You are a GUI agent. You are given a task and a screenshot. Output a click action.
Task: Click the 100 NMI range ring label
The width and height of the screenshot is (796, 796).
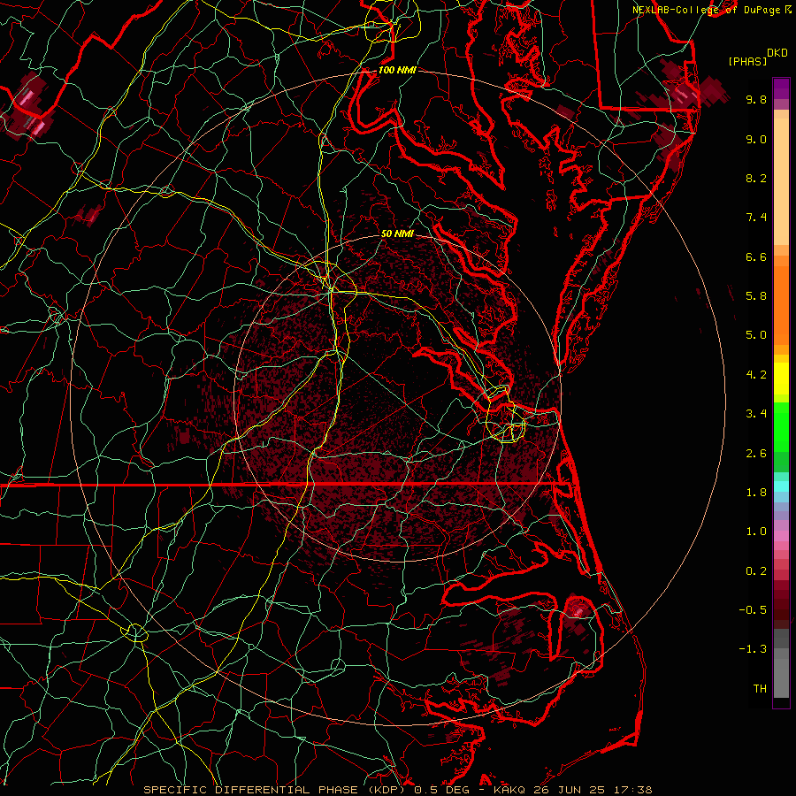coord(397,70)
